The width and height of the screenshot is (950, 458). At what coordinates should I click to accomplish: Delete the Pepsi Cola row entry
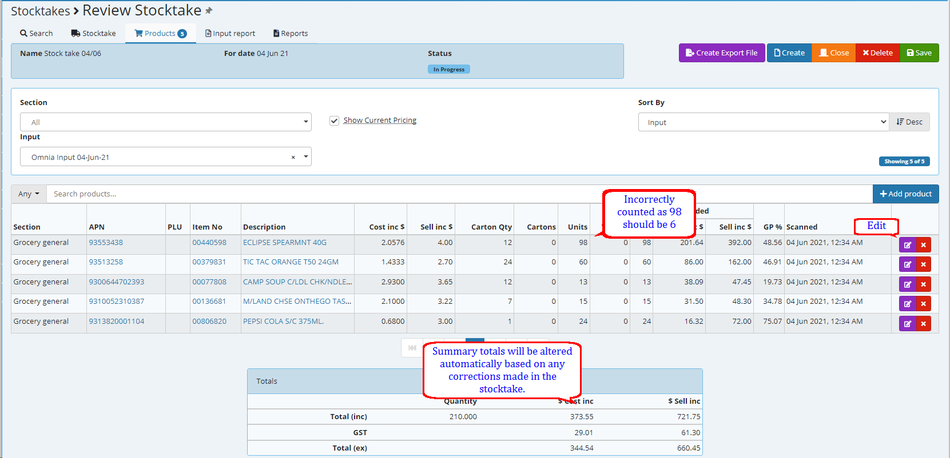coord(923,324)
